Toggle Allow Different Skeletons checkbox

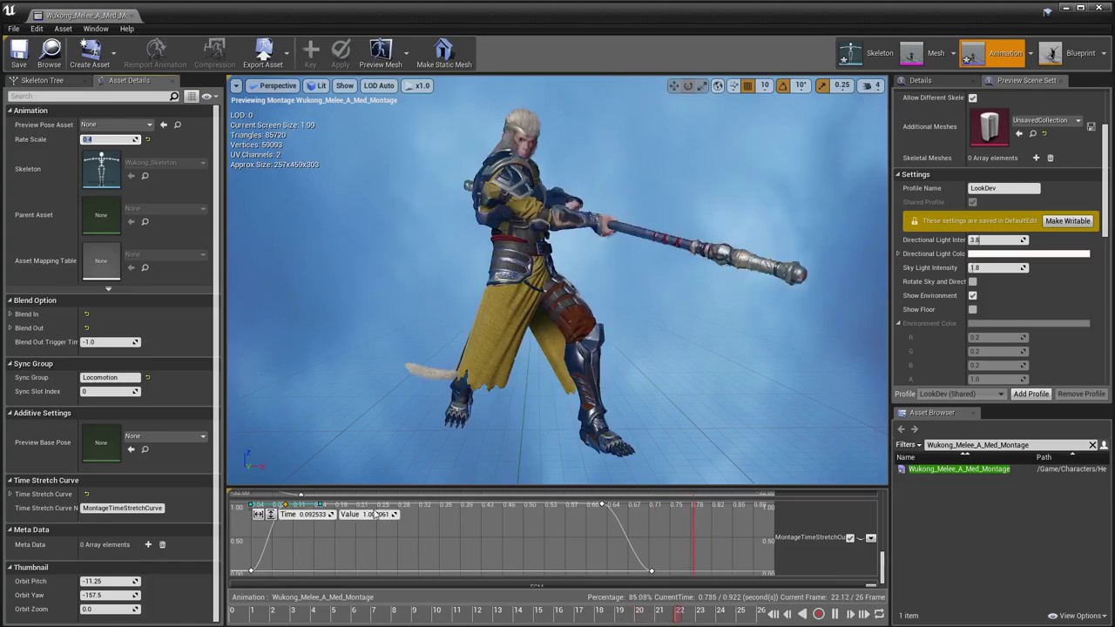coord(972,98)
